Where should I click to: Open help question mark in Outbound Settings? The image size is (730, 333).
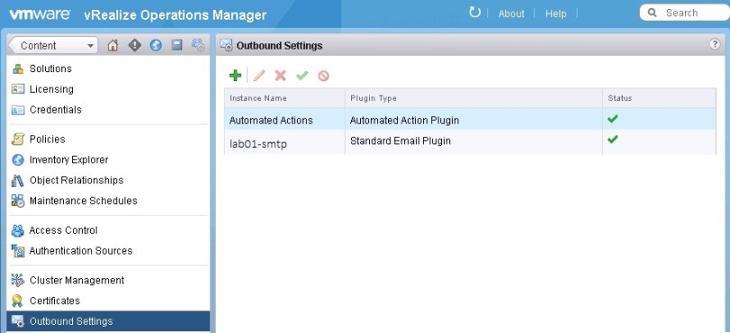pos(715,44)
